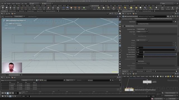
Task: Adjust Points per Area slider
Action: pyautogui.click(x=160, y=47)
